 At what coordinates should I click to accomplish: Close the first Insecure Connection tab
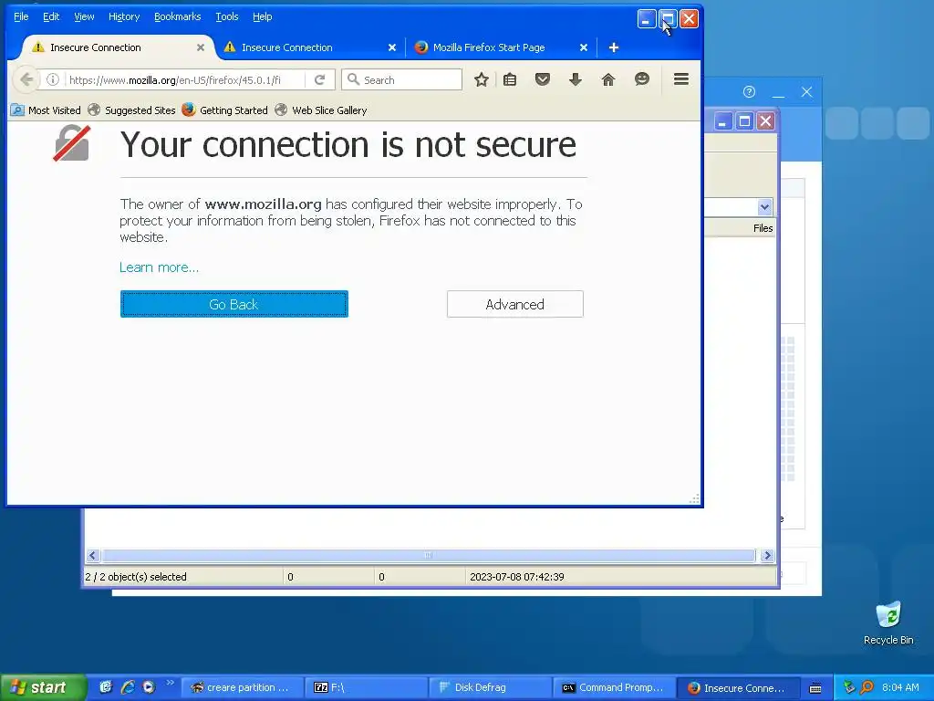click(x=201, y=47)
